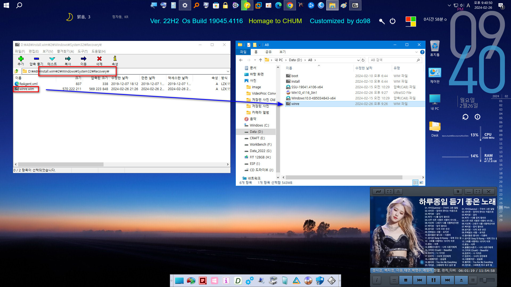Image resolution: width=511 pixels, height=287 pixels.
Task: Click the Extract toolbar button in 7-Zip
Action: [x=36, y=61]
